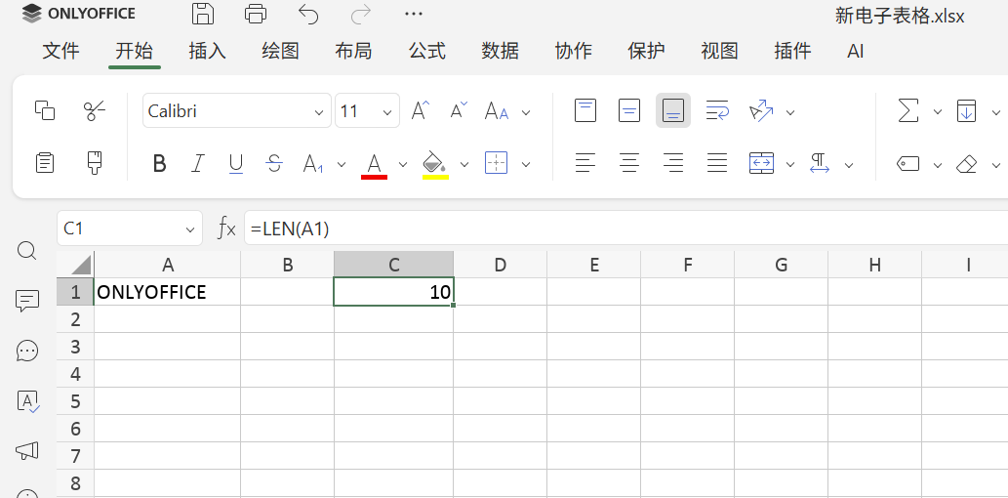
Task: Expand font color dropdown arrow
Action: coord(403,165)
